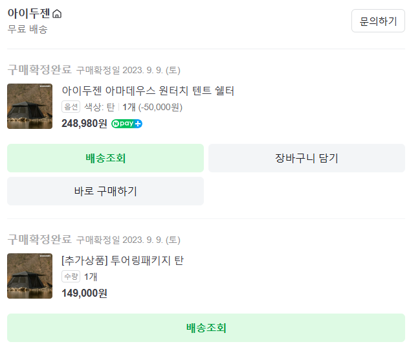Track delivery for 아마데우스 원터치 텐트 쉘터
This screenshot has height=344, width=409.
coord(105,158)
